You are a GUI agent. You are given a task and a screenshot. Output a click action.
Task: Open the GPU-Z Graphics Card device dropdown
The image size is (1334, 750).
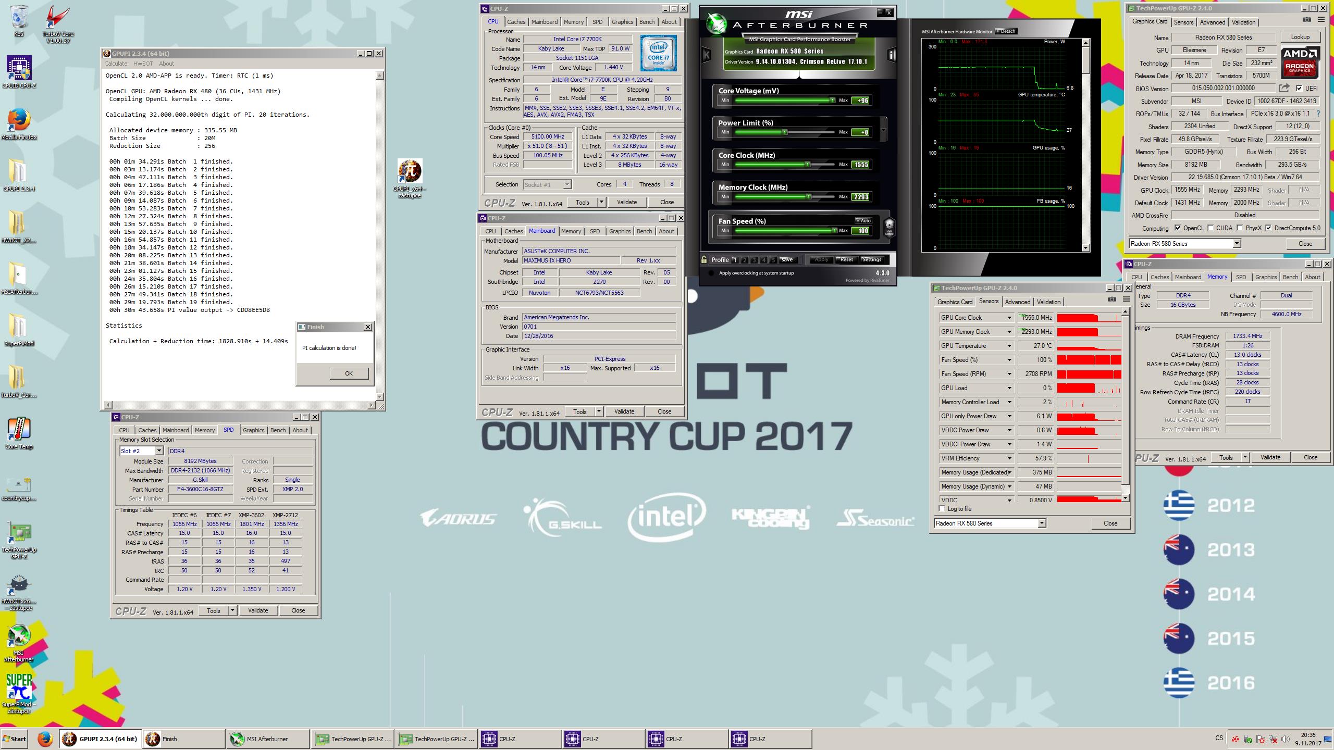pyautogui.click(x=1237, y=244)
